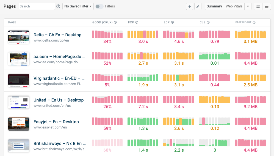Sort by the GOOD (CRUX) column header
Screen dimensions: 274x156
coord(103,22)
